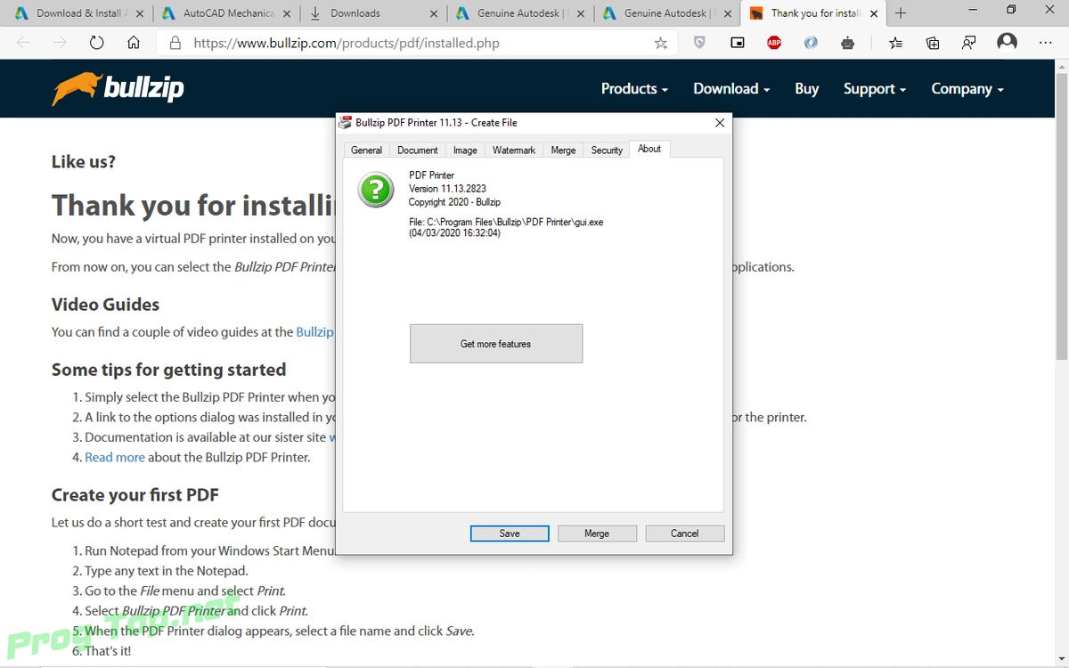Image resolution: width=1069 pixels, height=668 pixels.
Task: Click picture-in-picture extension icon
Action: click(738, 42)
